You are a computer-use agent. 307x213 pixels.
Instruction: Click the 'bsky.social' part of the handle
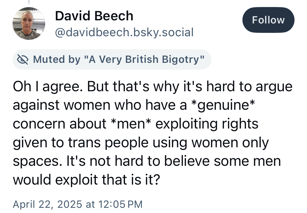tap(166, 32)
